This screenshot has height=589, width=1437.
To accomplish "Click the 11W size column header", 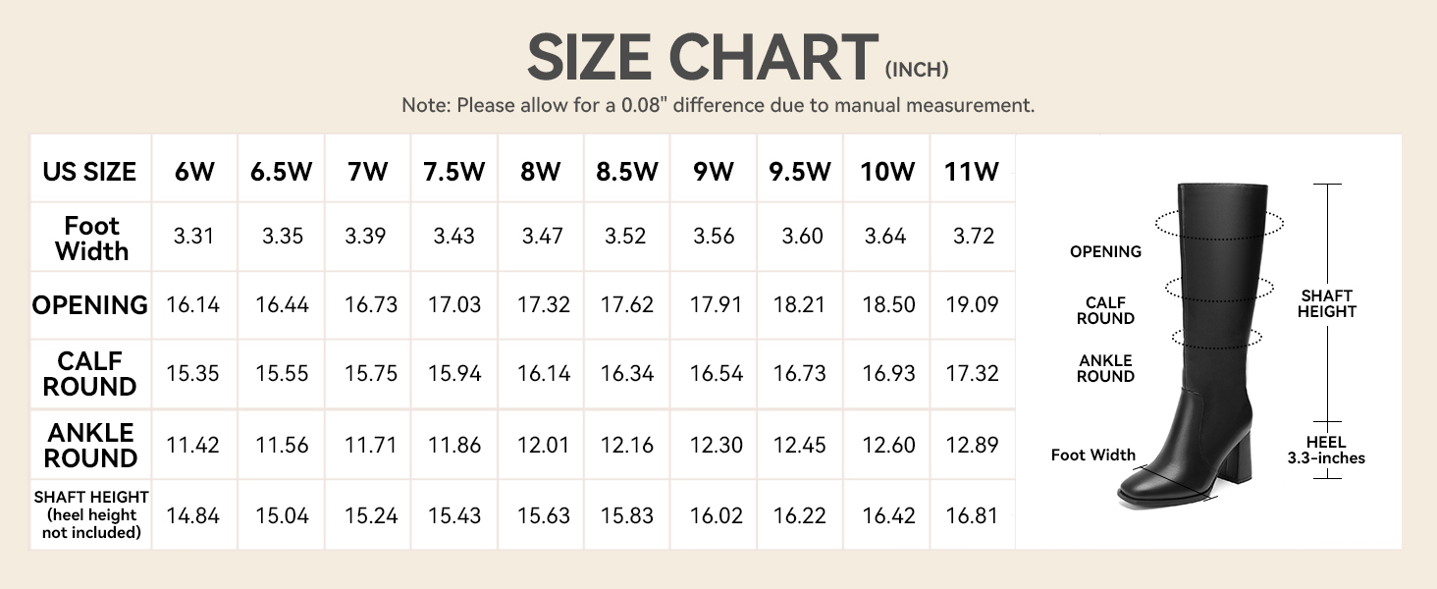I will pos(971,172).
